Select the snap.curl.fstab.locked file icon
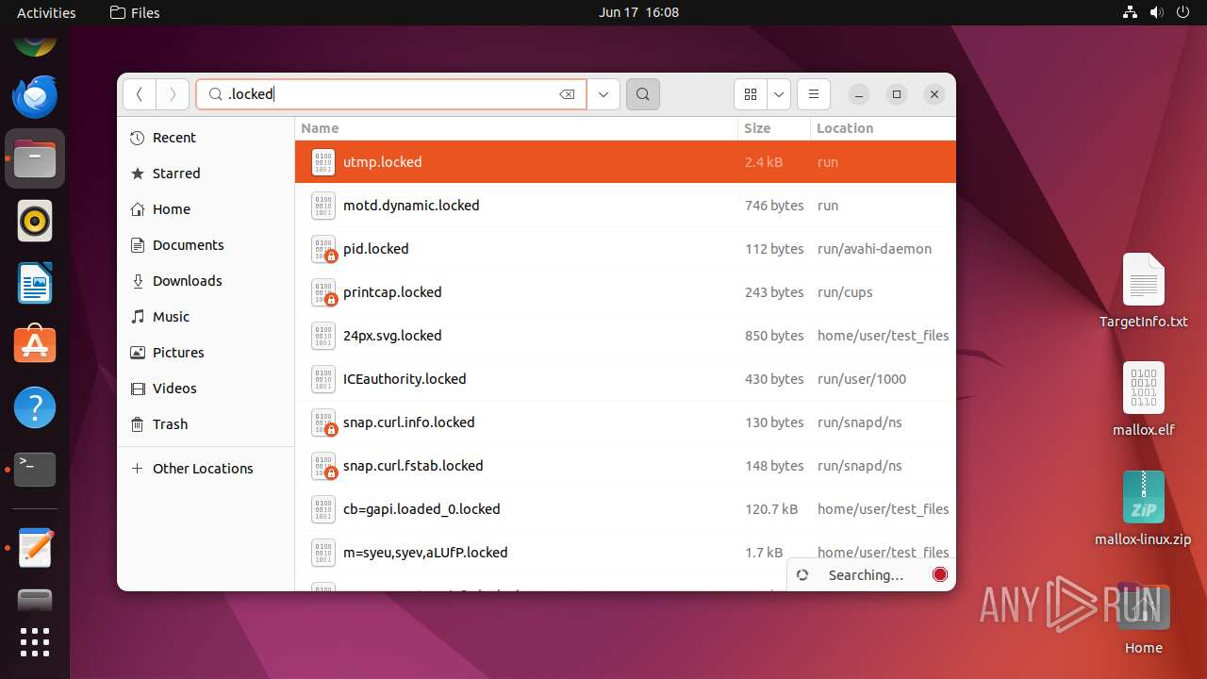 click(x=323, y=466)
